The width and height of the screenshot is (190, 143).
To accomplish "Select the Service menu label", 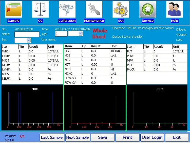I will (148, 21).
